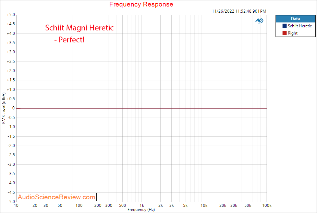
Task: Click the 200 Hz frequency axis label
Action: pos(98,205)
